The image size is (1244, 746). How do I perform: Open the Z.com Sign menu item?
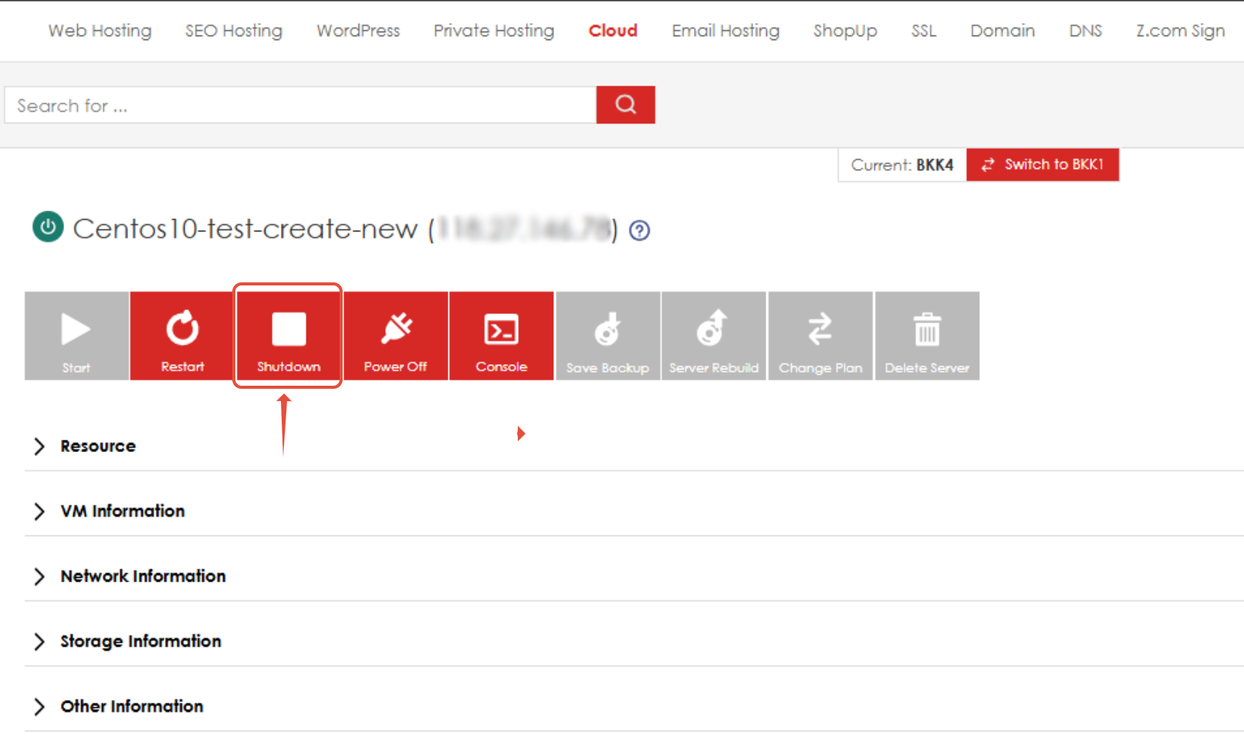pos(1180,31)
